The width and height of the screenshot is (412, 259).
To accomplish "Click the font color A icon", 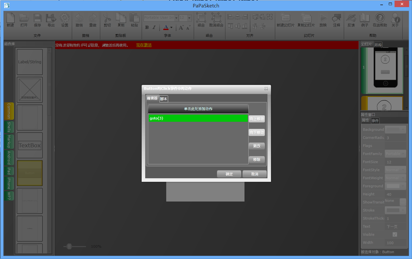I will coord(166,27).
